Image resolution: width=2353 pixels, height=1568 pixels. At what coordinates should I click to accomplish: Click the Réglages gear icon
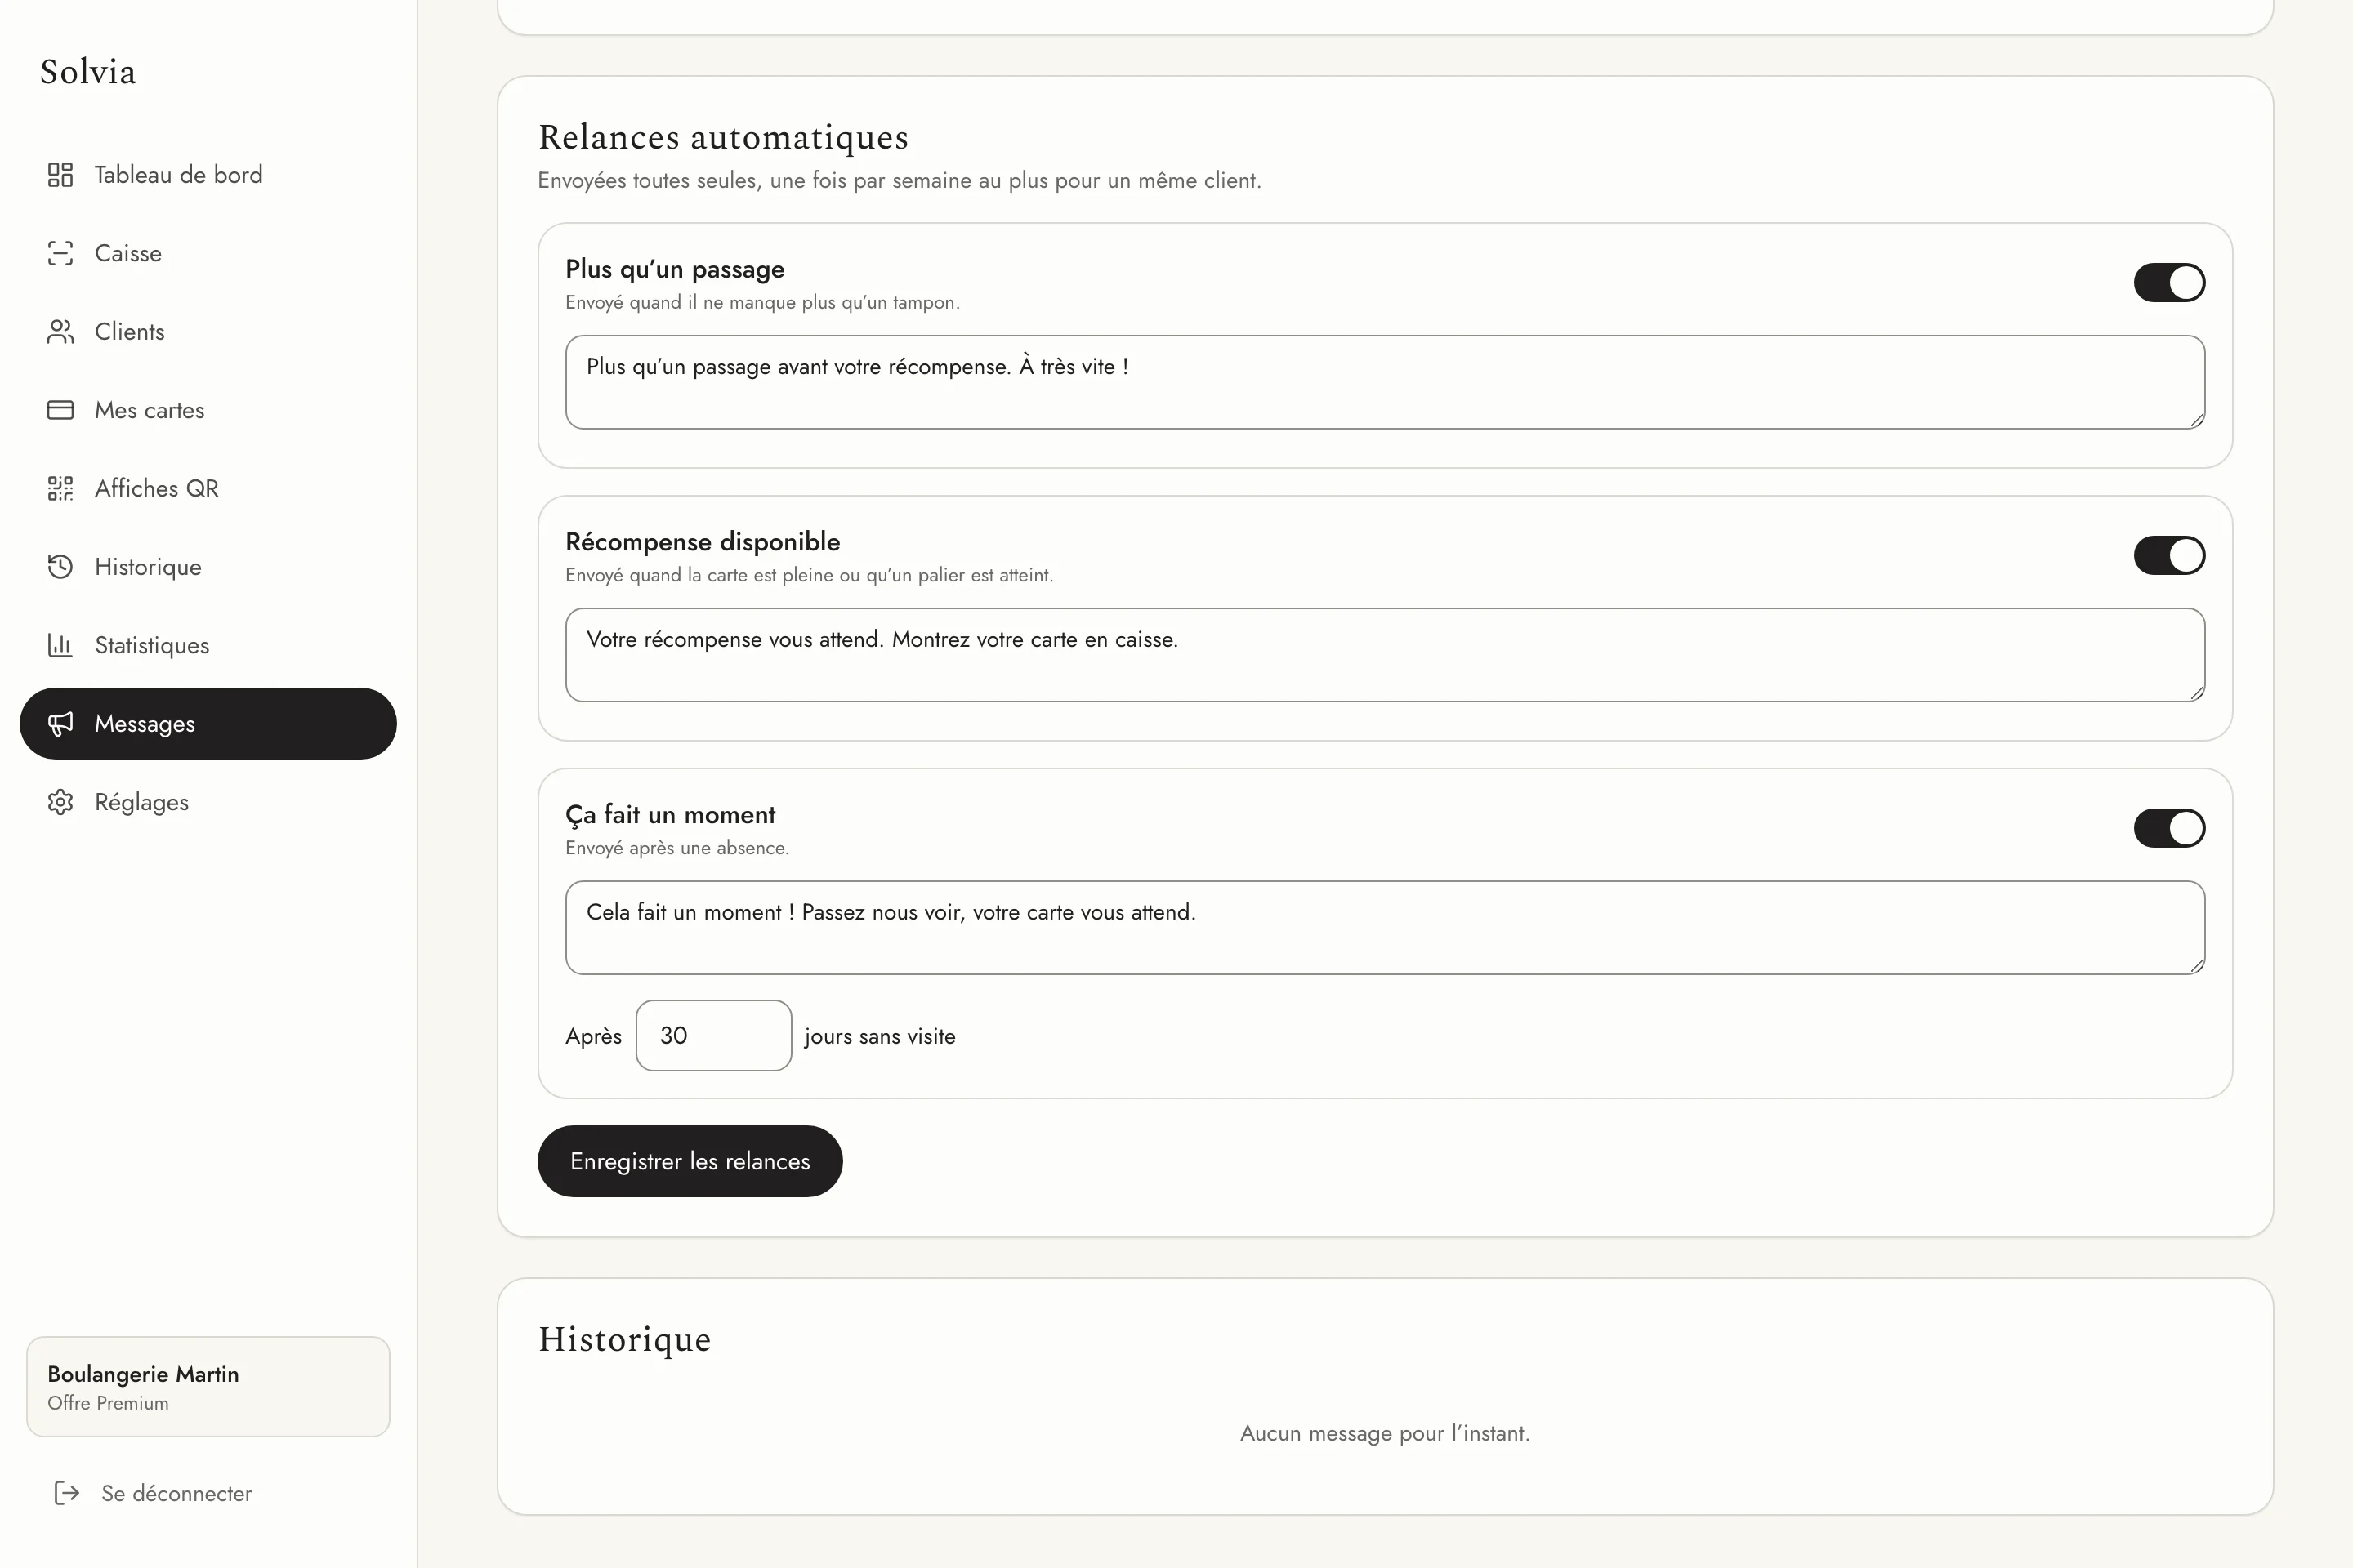(x=60, y=802)
